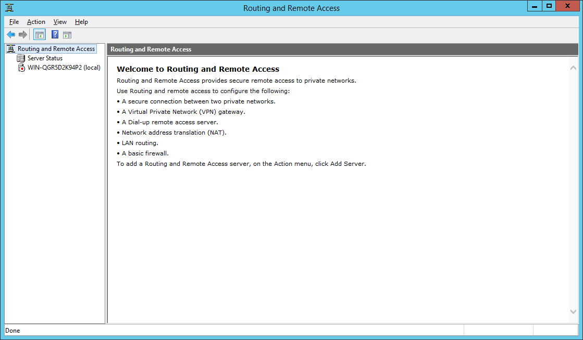Click the Welcome to Routing and Remote Access heading
The width and height of the screenshot is (583, 340).
(198, 69)
